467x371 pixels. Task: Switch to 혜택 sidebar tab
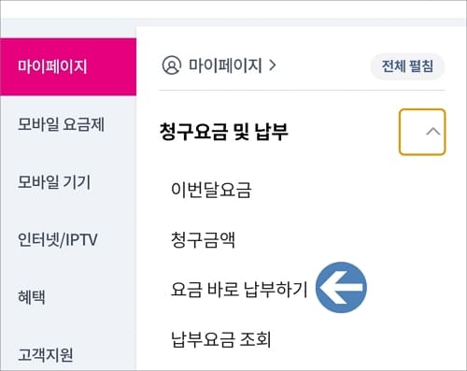32,297
